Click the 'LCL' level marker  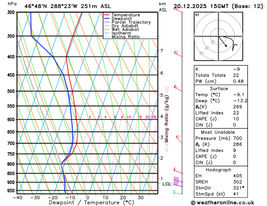click(167, 184)
